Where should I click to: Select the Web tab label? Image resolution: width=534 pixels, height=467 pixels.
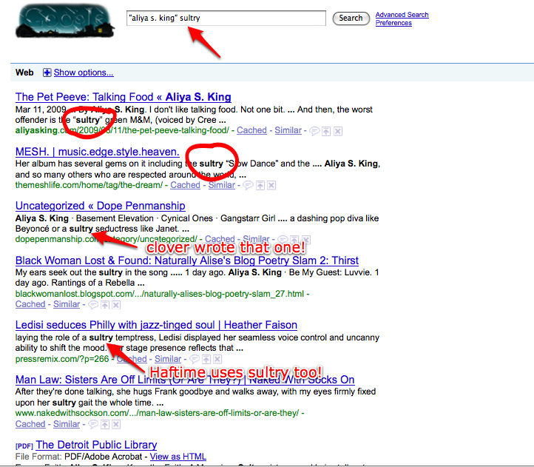[24, 73]
